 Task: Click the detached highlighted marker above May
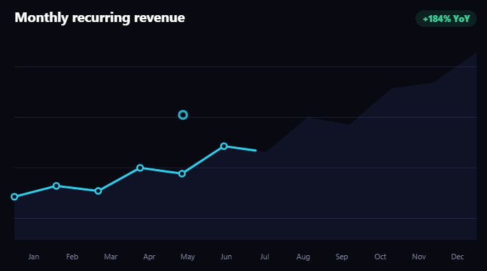point(183,115)
